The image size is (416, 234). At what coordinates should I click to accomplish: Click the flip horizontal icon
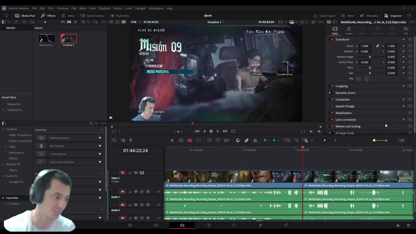358,79
